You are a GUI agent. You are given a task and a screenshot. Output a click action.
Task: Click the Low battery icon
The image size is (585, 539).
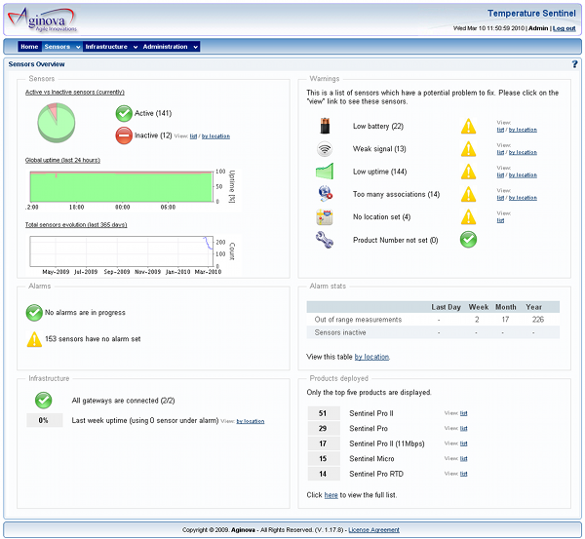click(325, 126)
